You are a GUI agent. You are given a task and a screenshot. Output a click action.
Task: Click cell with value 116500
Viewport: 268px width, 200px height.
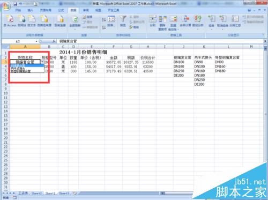pos(148,62)
